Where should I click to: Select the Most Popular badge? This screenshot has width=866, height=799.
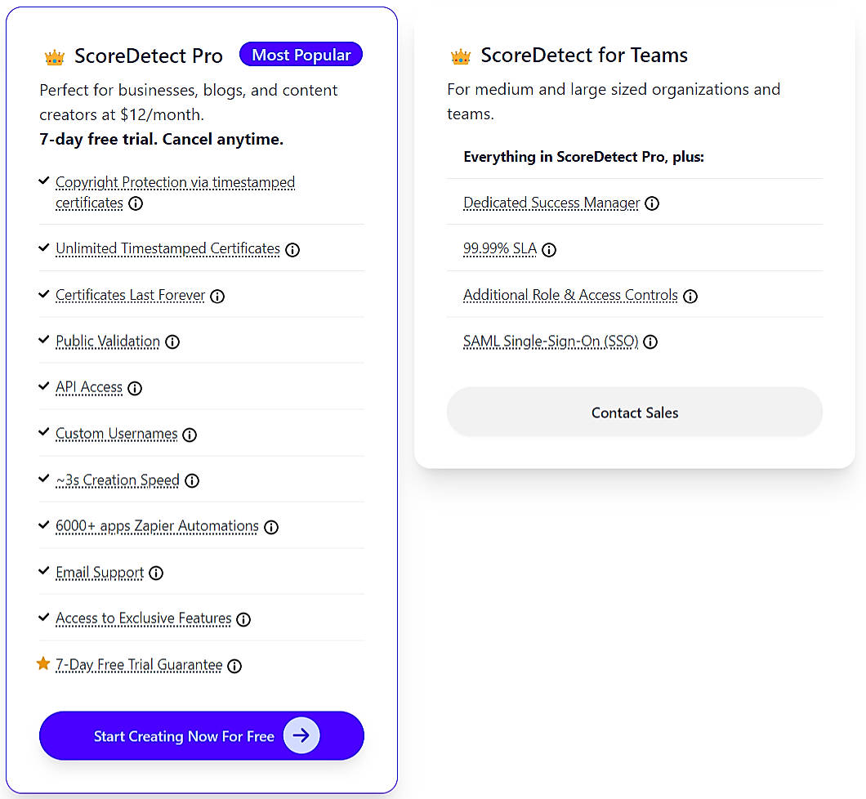(x=301, y=54)
